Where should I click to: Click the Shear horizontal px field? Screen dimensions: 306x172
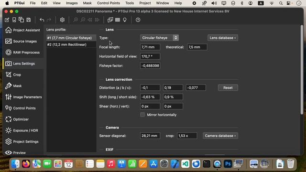pos(150,106)
